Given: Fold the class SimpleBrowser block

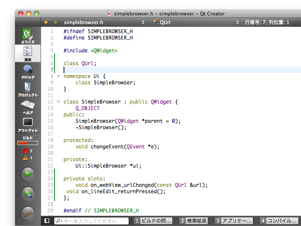Looking at the screenshot, I should click(x=58, y=102).
